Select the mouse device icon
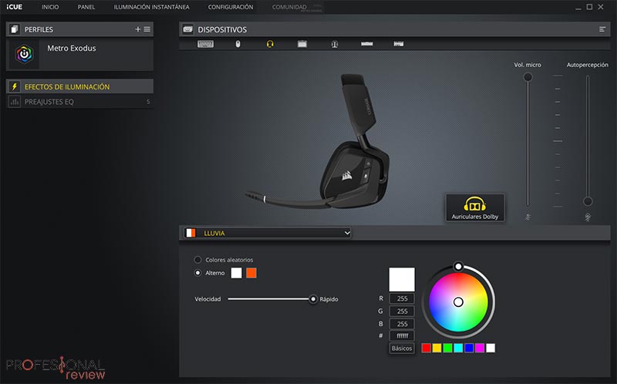The width and height of the screenshot is (617, 384). [x=238, y=44]
